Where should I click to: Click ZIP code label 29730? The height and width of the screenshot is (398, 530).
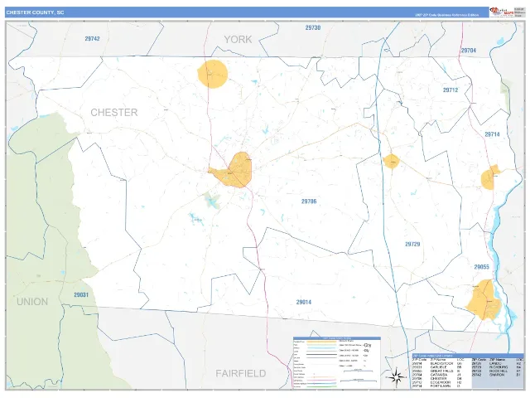pyautogui.click(x=313, y=27)
